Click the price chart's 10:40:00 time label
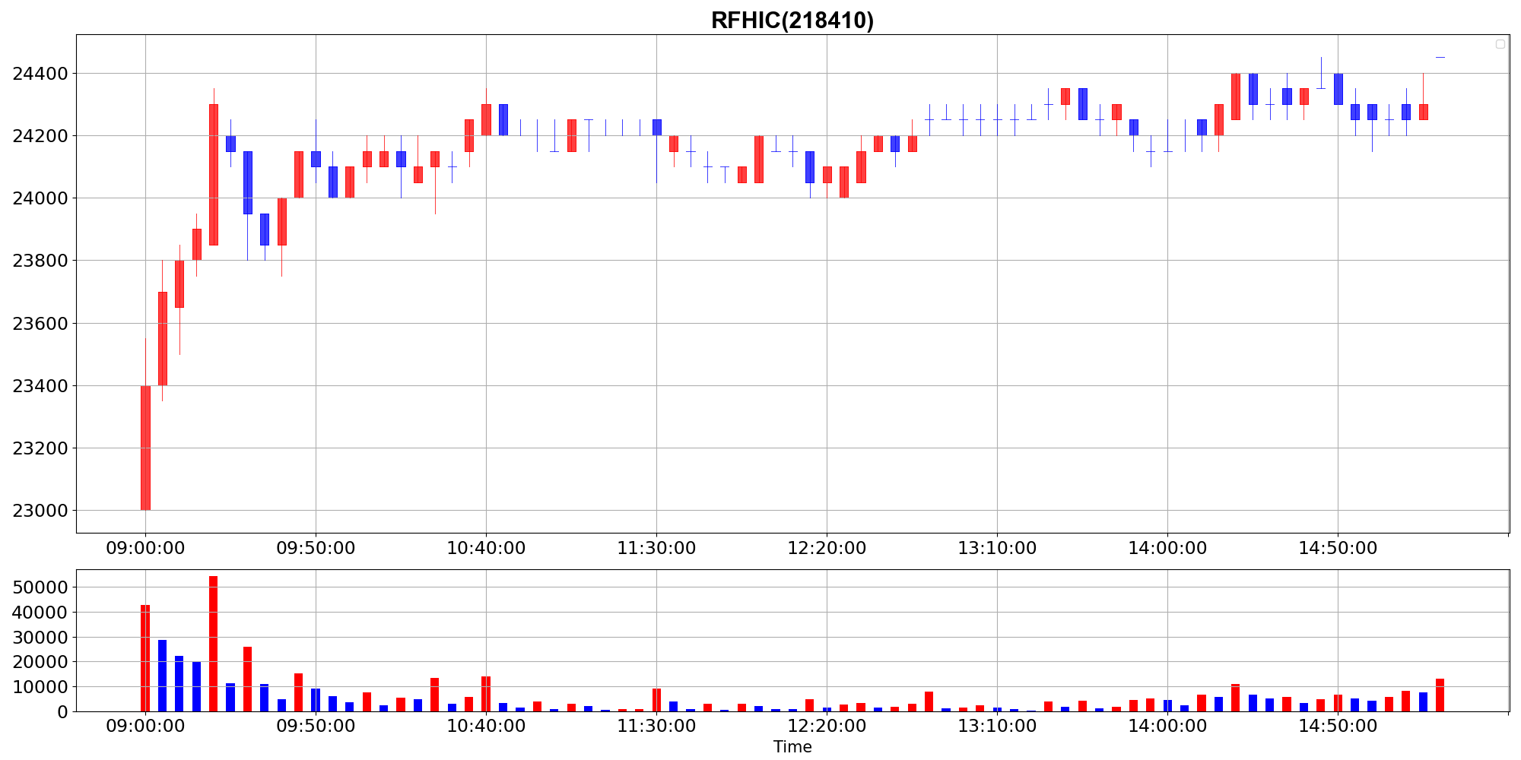This screenshot has height=760, width=1521. pos(486,548)
